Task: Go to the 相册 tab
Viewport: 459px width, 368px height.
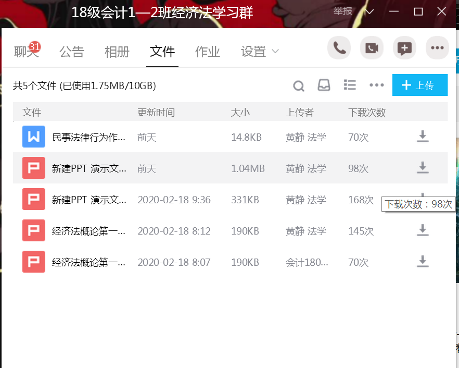Action: click(x=117, y=52)
